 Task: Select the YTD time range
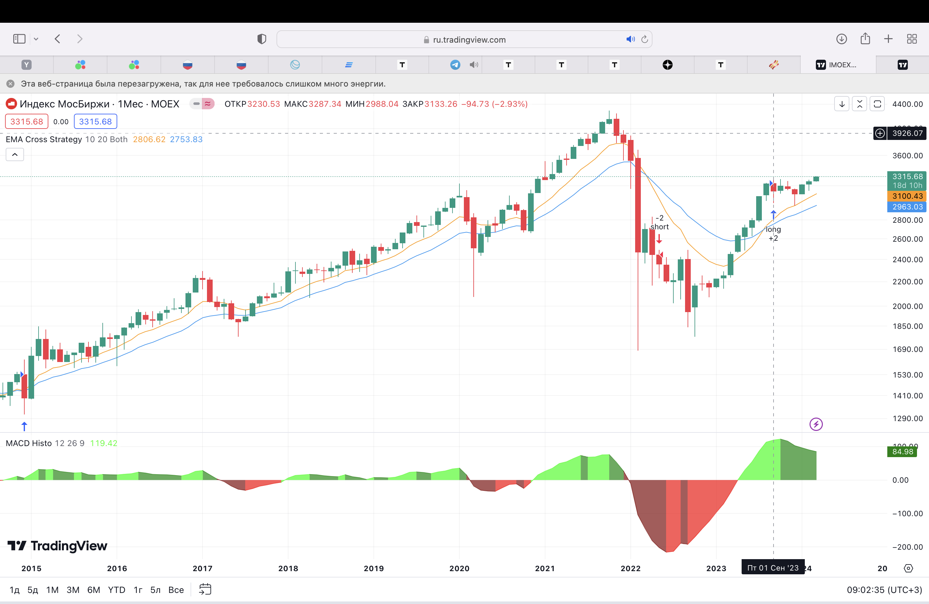(x=116, y=589)
